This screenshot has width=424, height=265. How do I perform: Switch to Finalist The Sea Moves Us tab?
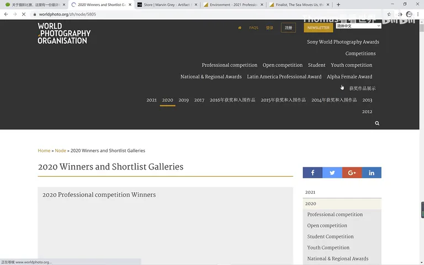[299, 4]
